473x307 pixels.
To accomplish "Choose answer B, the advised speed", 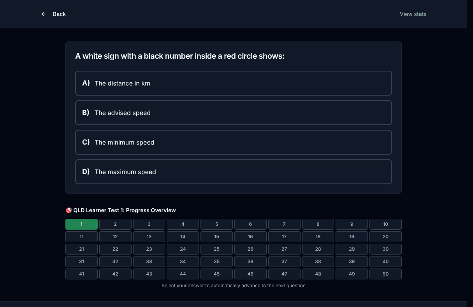I will [x=234, y=113].
